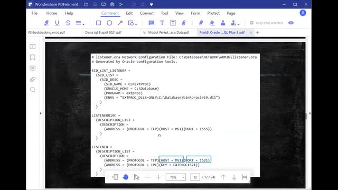Toggle Keep tool selected checkbox
This screenshot has height=190, width=338.
coord(251,23)
